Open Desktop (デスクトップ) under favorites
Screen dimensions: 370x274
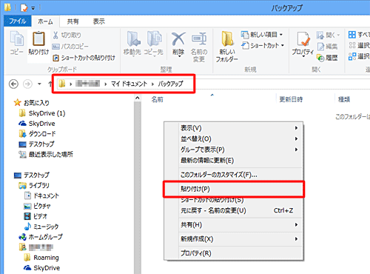pyautogui.click(x=36, y=144)
